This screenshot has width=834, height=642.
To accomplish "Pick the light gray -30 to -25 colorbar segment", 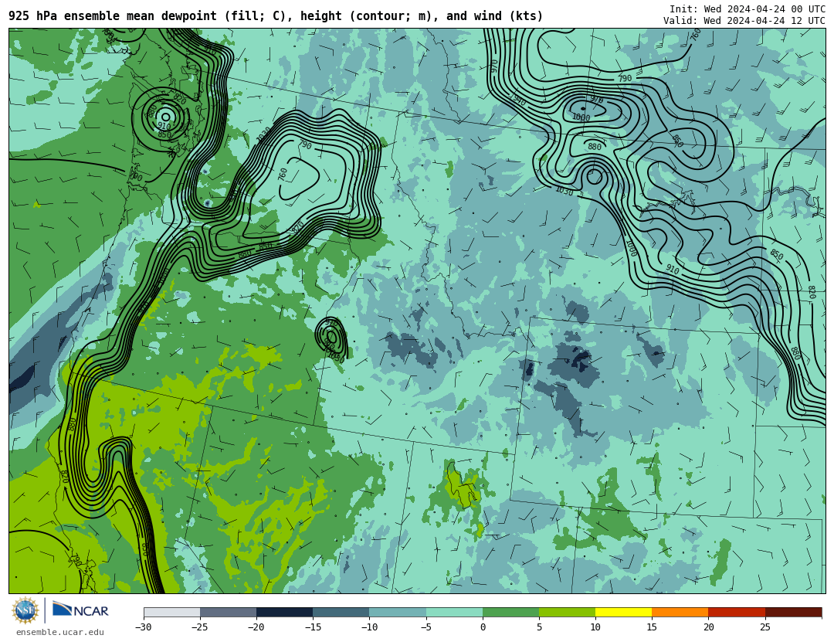I will [x=171, y=613].
